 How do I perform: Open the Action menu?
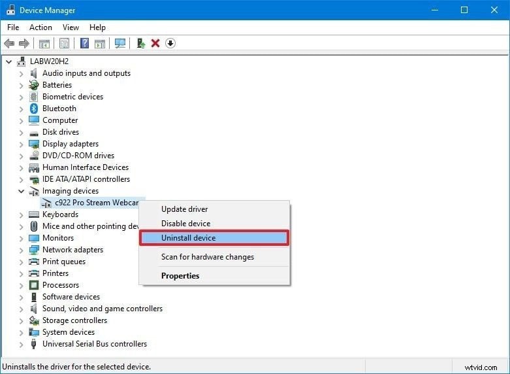tap(40, 27)
